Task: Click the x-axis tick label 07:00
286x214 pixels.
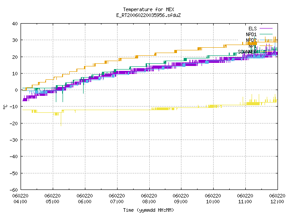Action: (117, 202)
